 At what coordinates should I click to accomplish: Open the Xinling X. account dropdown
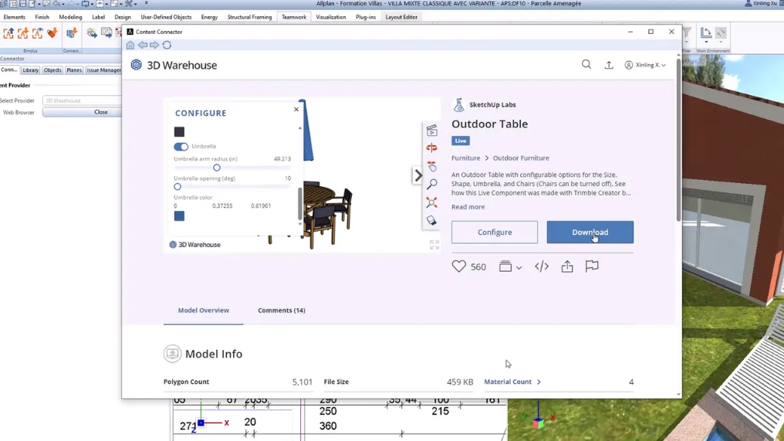(x=645, y=66)
